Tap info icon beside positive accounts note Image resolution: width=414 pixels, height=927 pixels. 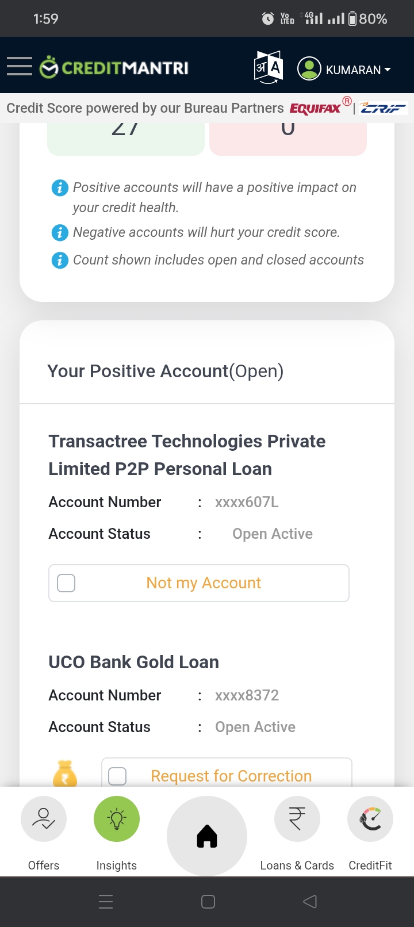60,187
